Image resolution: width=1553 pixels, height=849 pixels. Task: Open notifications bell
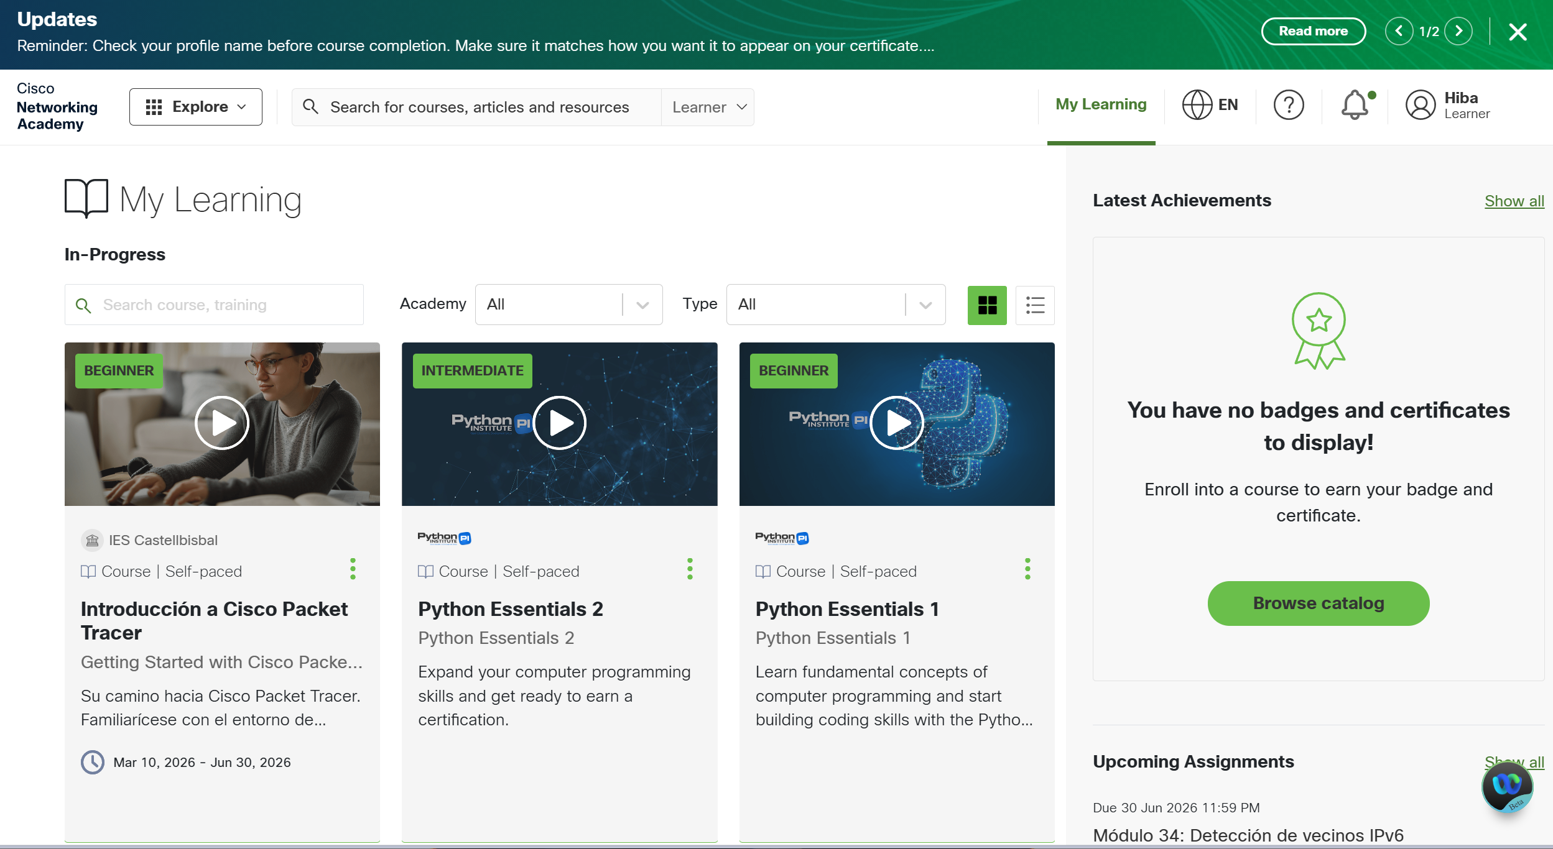click(1355, 104)
